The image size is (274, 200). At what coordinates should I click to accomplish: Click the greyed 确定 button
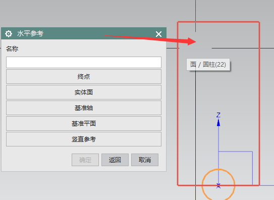click(x=85, y=160)
